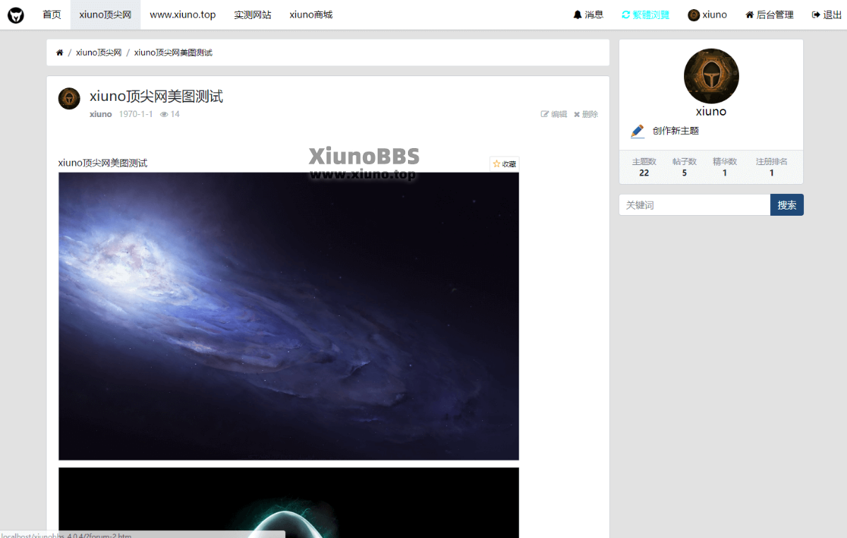Click the large sidebar profile avatar
Viewport: 847px width, 538px height.
pyautogui.click(x=711, y=76)
